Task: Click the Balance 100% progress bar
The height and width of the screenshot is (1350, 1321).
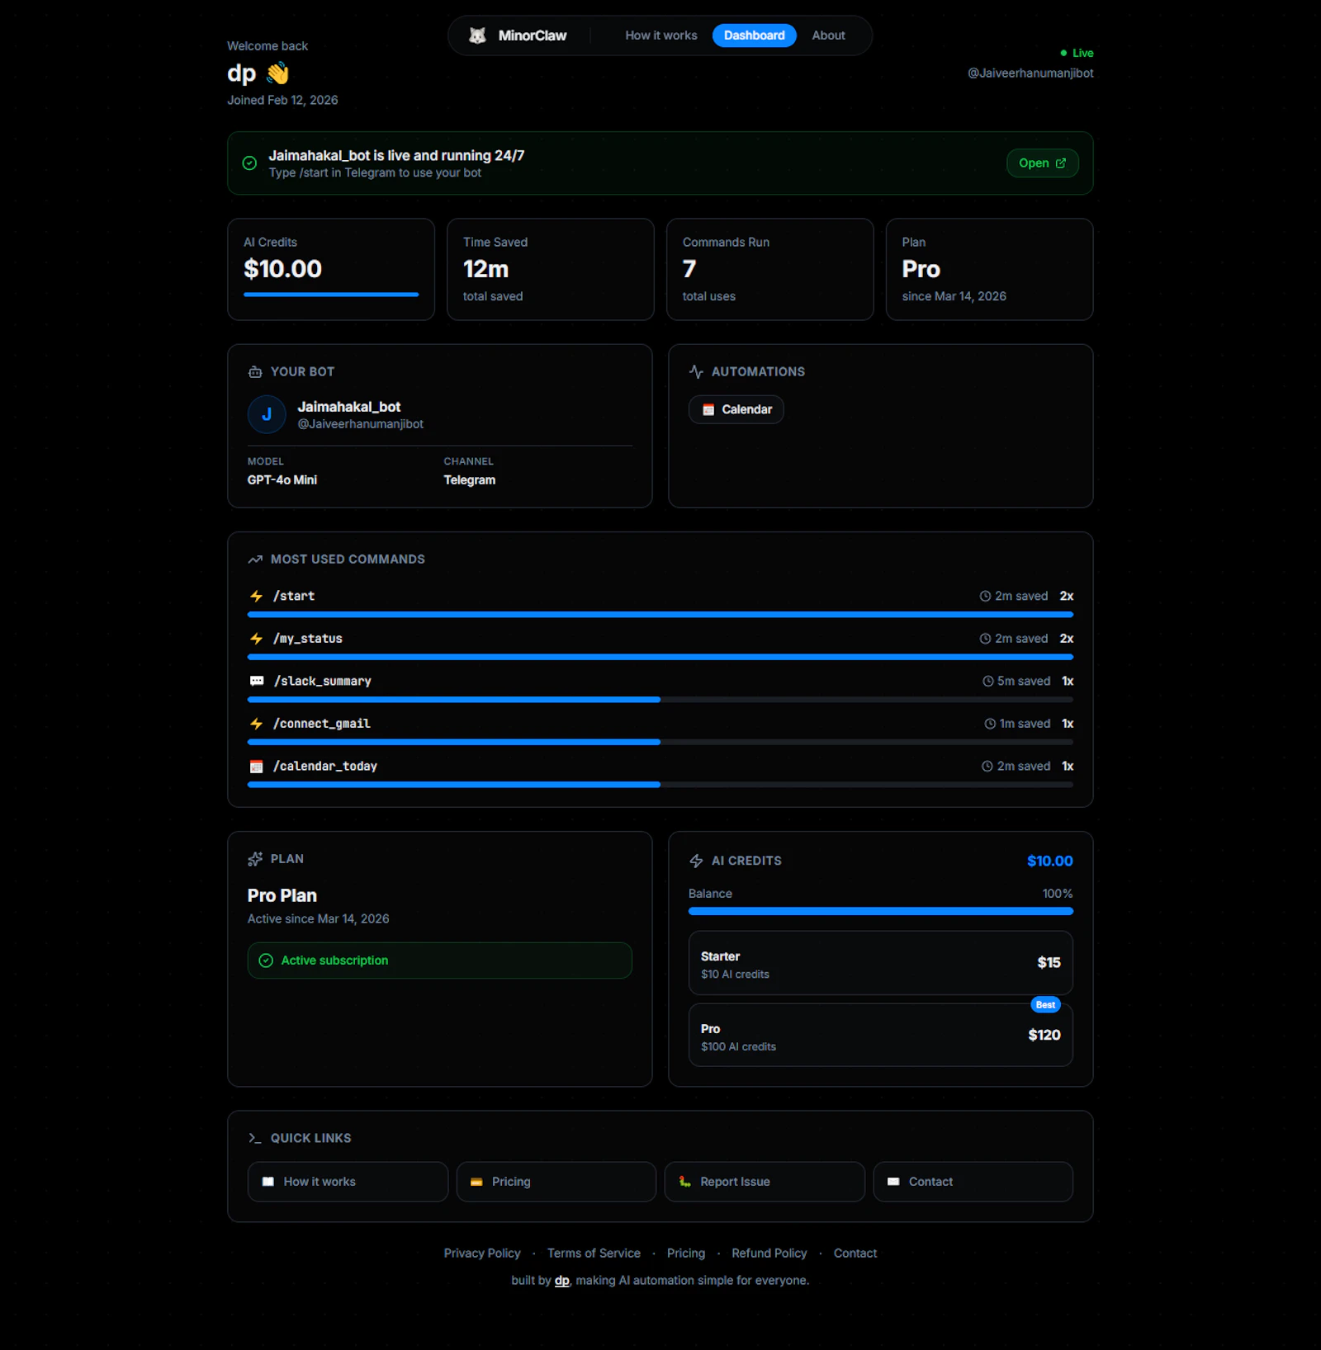Action: click(881, 912)
